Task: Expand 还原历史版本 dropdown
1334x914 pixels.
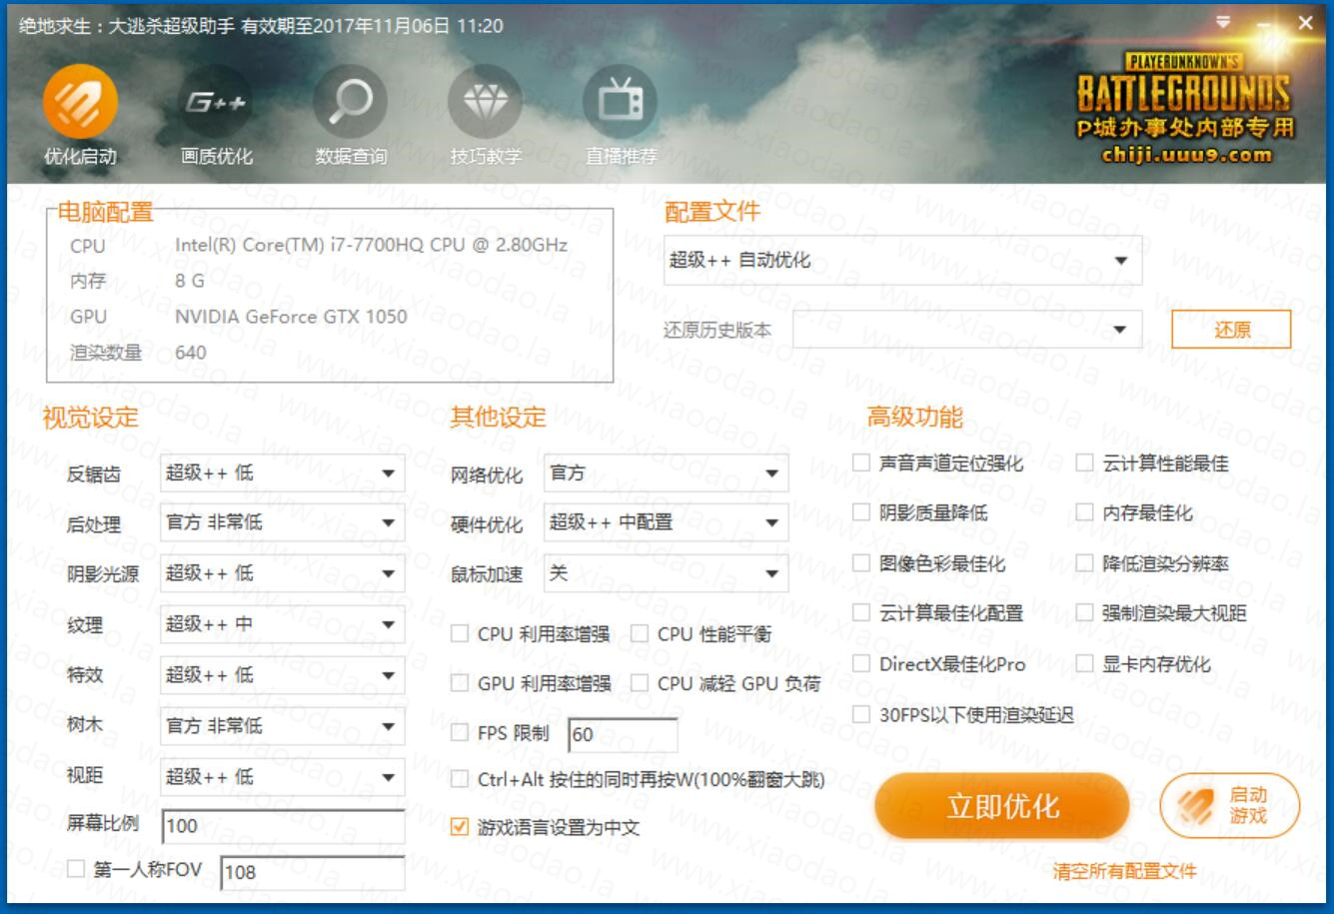Action: click(967, 330)
